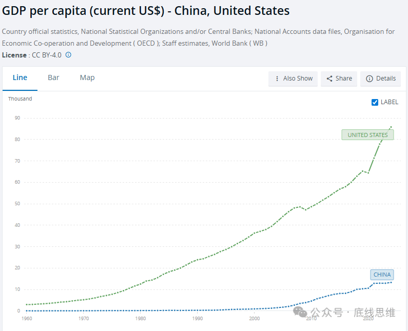Click the Details info circle icon

pos(370,79)
